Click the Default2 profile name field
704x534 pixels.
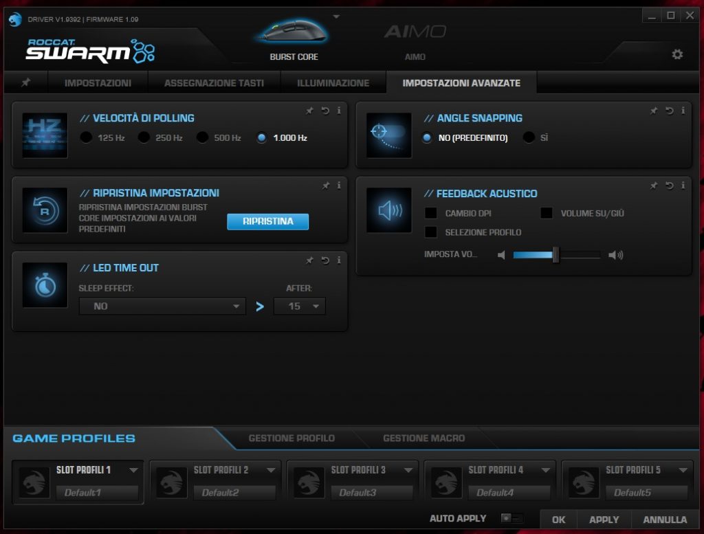pyautogui.click(x=234, y=492)
